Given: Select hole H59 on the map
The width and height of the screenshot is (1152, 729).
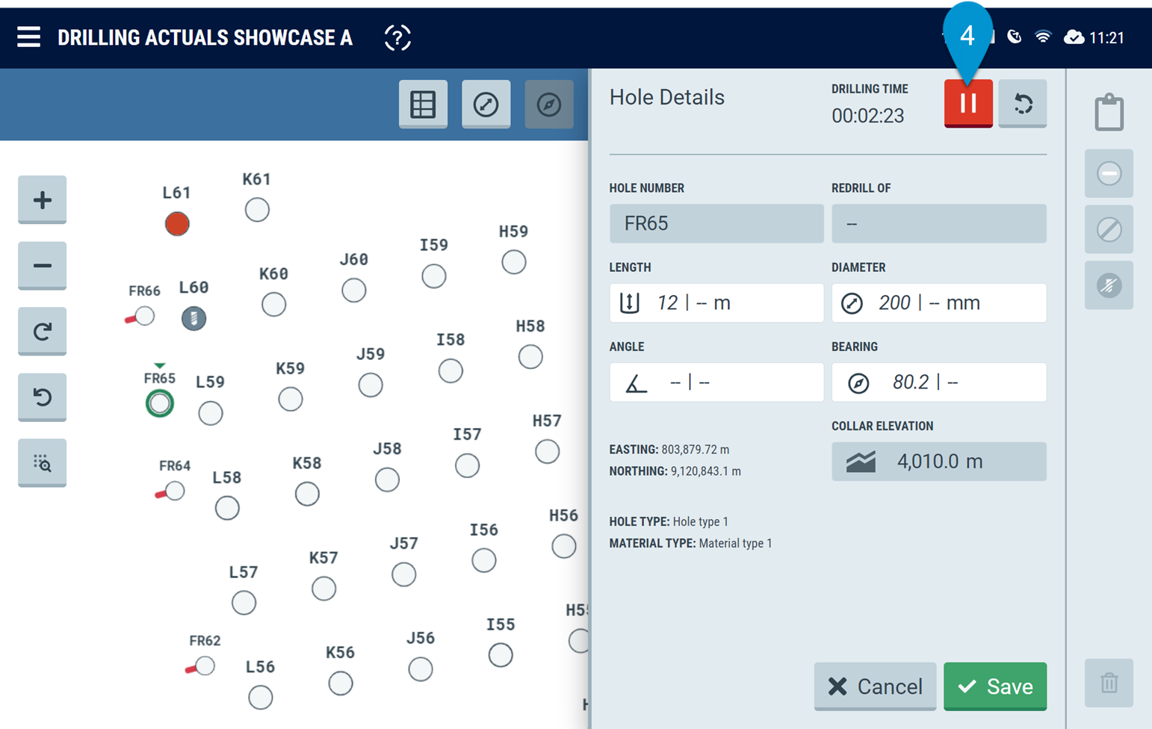Looking at the screenshot, I should tap(513, 262).
